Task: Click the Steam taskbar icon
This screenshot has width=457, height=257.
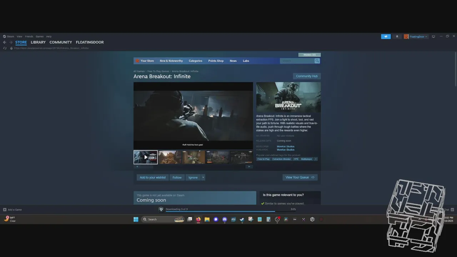Action: click(242, 219)
